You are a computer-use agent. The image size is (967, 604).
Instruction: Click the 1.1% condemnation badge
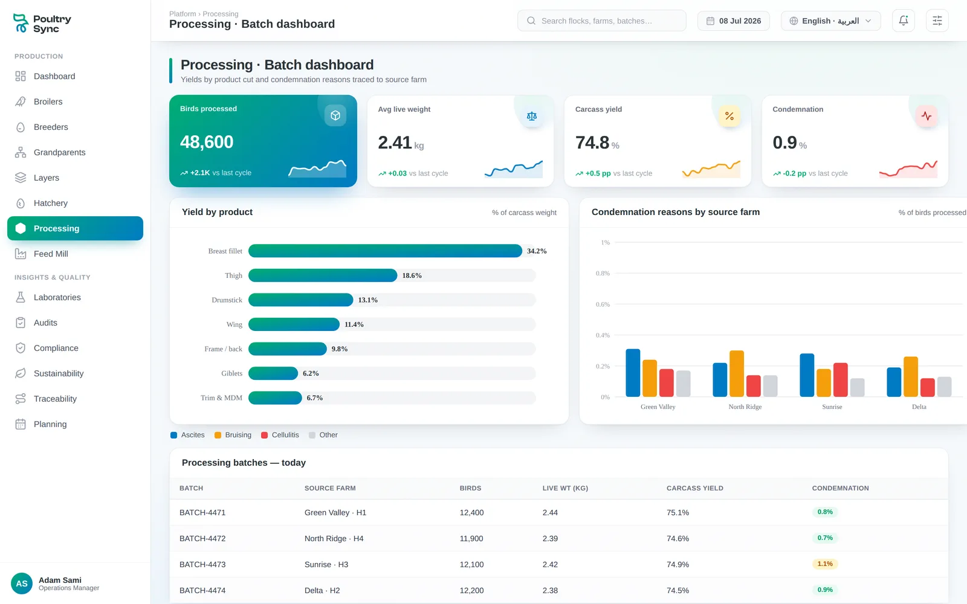(x=825, y=564)
